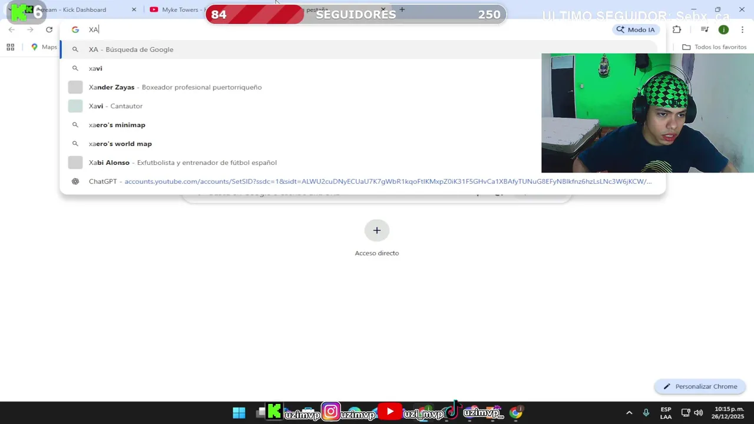Open the Windows Start menu
Screen dimensions: 754x424
[x=239, y=413]
